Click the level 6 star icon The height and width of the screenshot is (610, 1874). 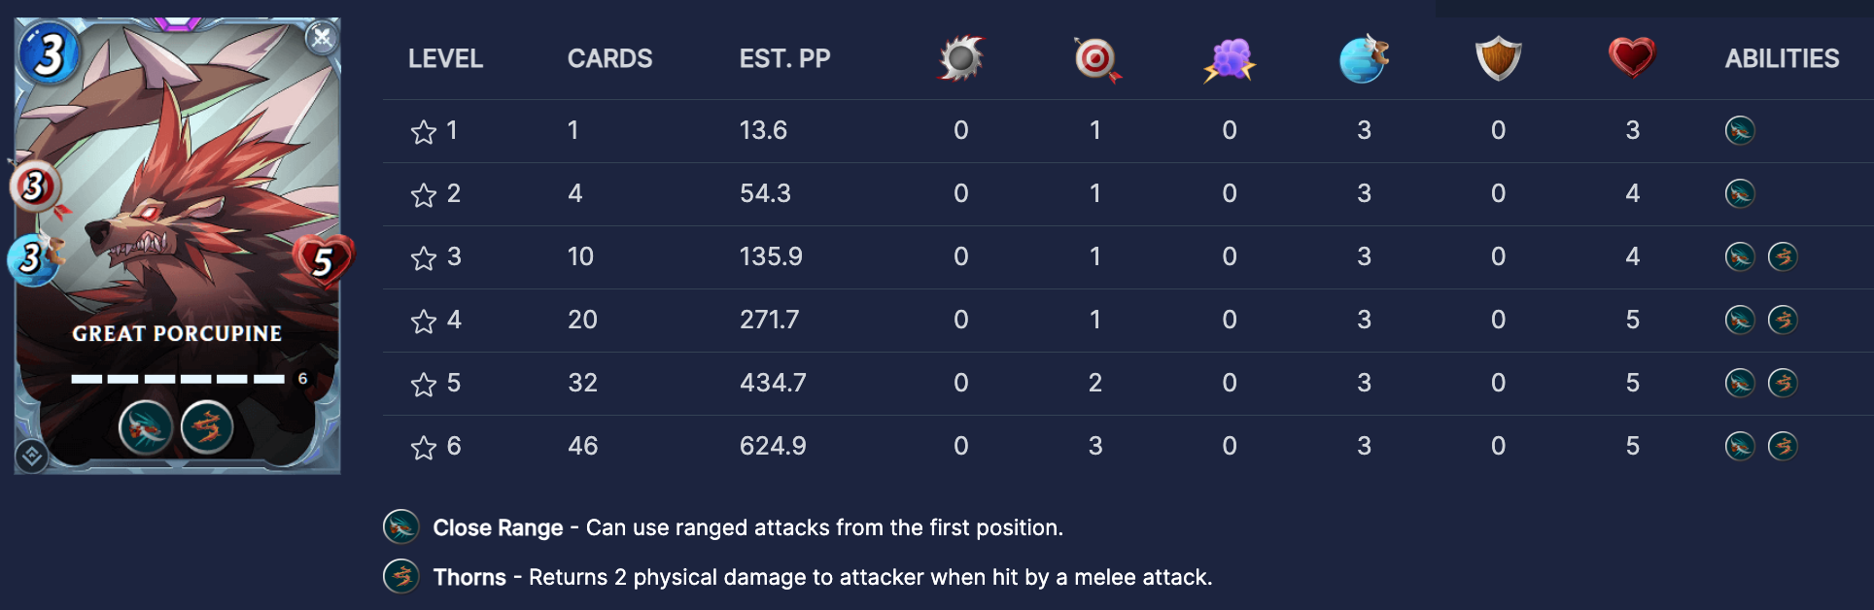click(424, 447)
